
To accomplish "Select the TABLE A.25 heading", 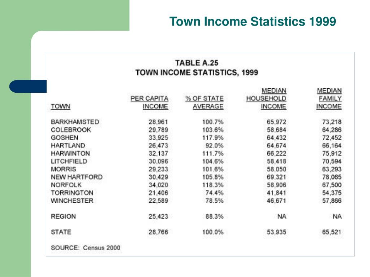I will tap(197, 63).
